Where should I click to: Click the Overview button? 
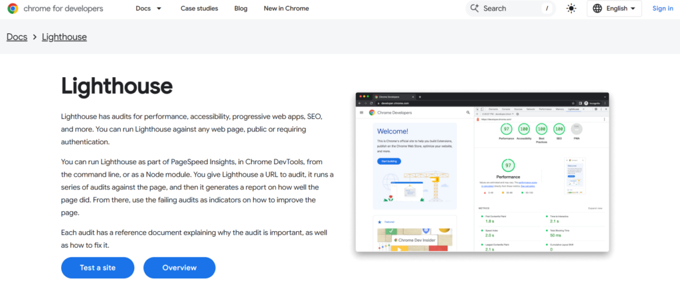179,268
